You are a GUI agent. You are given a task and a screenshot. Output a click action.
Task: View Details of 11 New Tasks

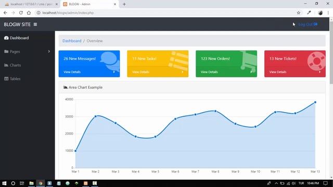point(140,72)
